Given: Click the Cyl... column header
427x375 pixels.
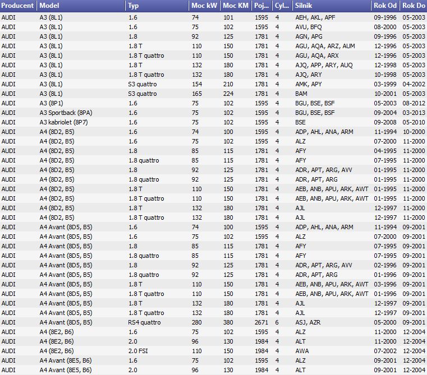Looking at the screenshot, I should pyautogui.click(x=282, y=6).
